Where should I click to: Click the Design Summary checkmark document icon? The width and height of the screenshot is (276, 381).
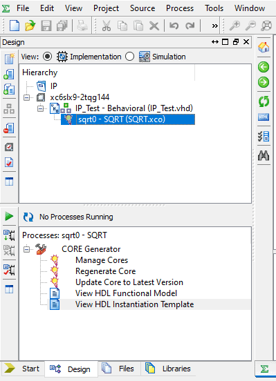click(x=9, y=162)
